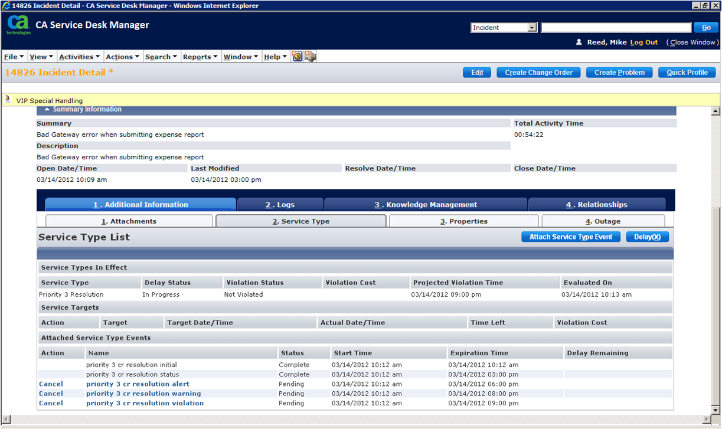
Task: Click the 14826 Incident Detail heading
Action: coord(59,73)
